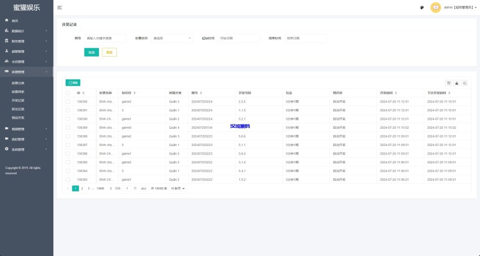The height and width of the screenshot is (256, 480).
Task: Click the export icon above the table
Action: (x=457, y=83)
